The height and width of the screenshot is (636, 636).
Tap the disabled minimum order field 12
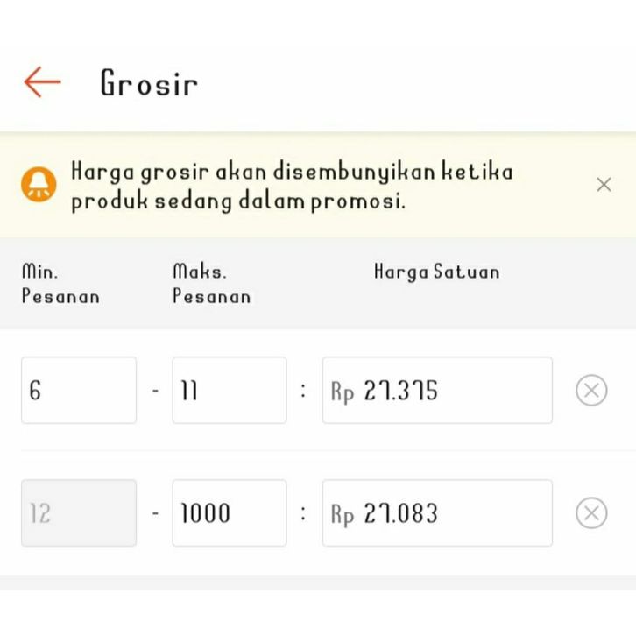tap(79, 513)
